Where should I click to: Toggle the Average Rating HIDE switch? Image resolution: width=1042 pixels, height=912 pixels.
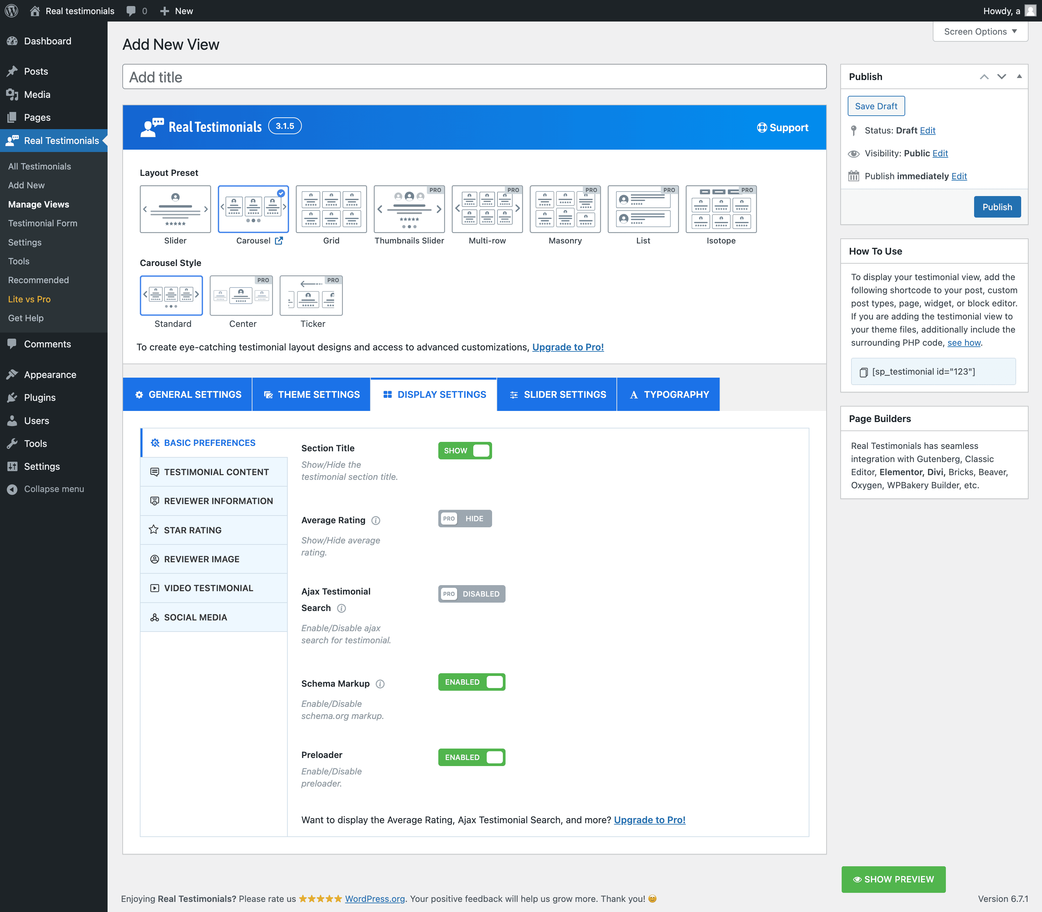[465, 519]
